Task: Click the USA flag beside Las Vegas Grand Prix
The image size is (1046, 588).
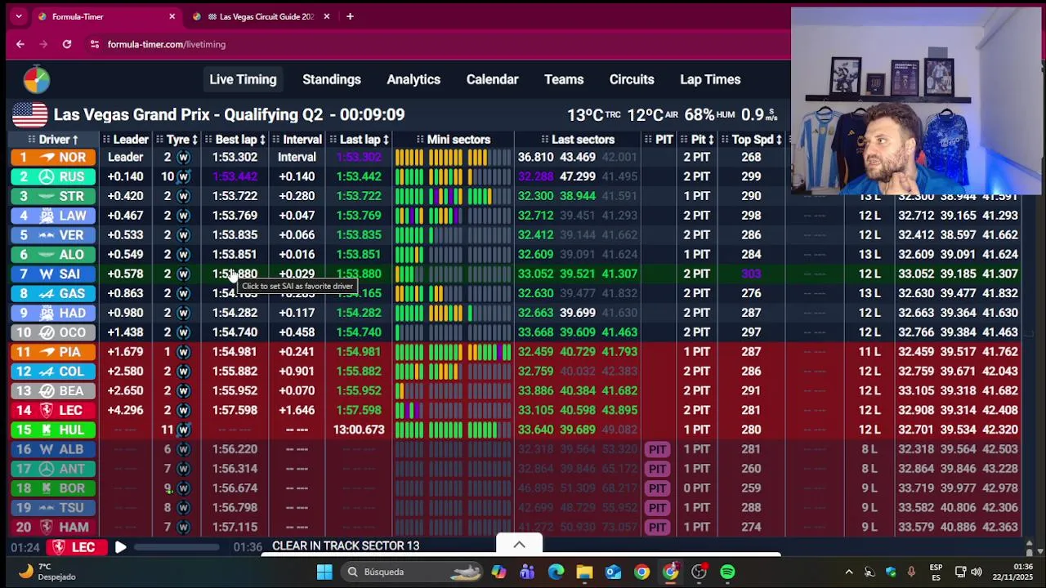Action: click(x=30, y=115)
